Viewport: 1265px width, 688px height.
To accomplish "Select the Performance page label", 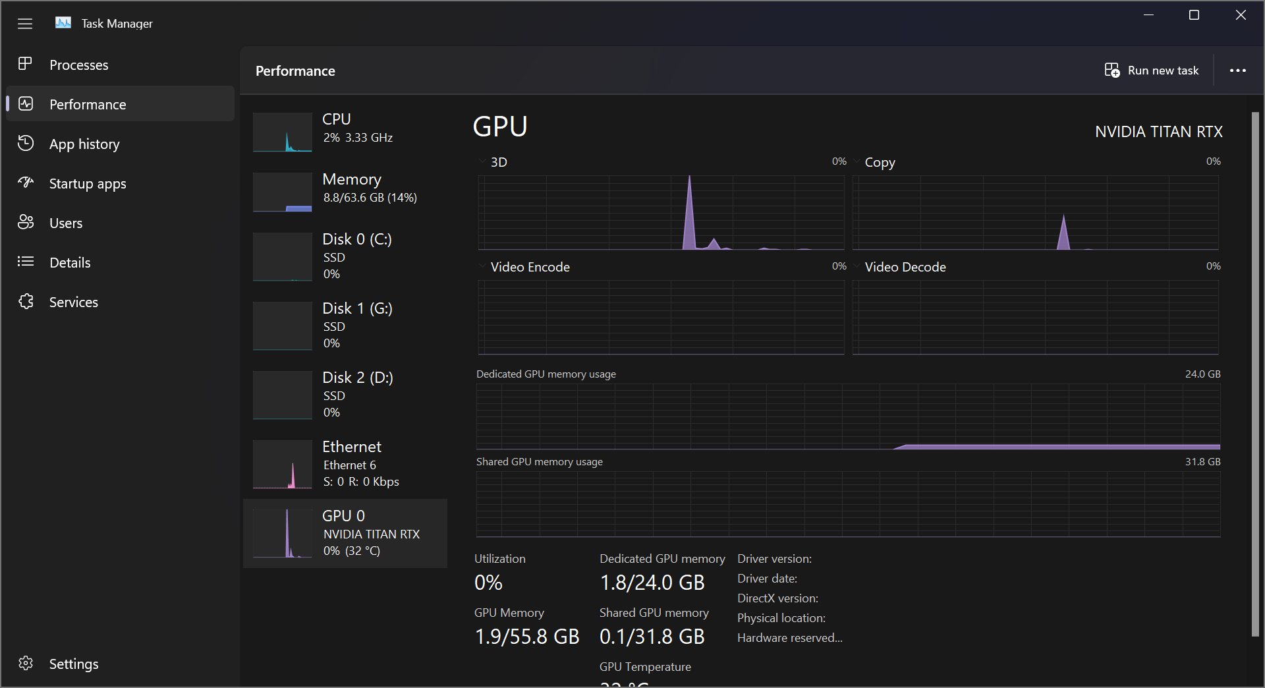I will [88, 104].
